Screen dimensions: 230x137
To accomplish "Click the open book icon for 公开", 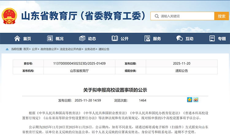I will click(115, 39).
